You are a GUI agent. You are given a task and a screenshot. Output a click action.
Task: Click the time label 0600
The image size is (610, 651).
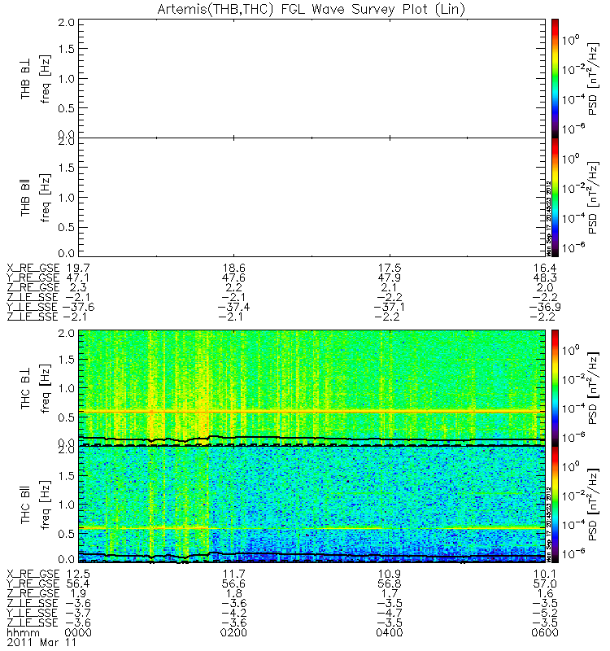pyautogui.click(x=545, y=632)
